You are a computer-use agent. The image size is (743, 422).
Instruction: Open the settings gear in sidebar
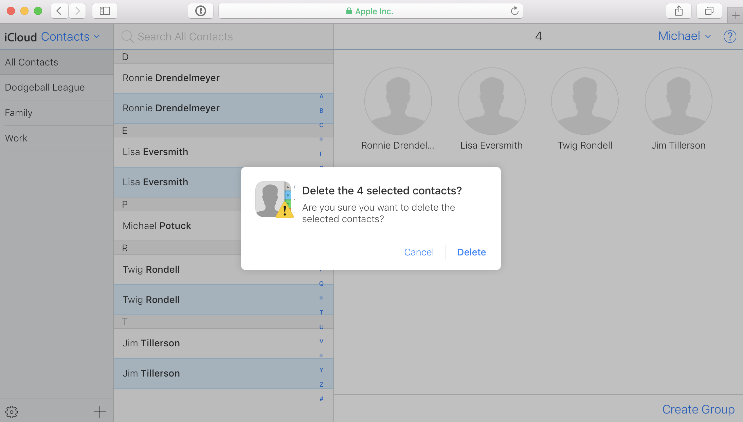click(x=12, y=412)
